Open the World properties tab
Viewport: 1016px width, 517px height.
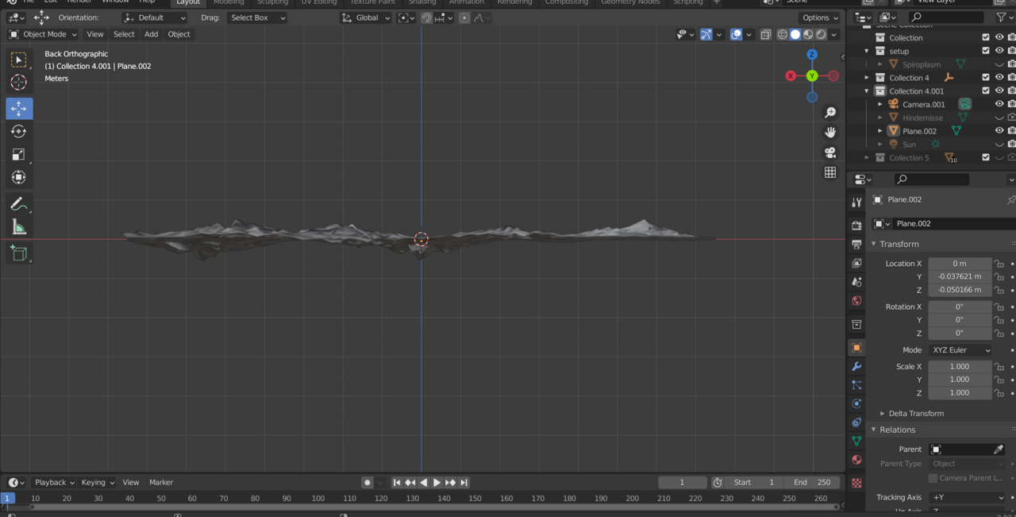pyautogui.click(x=856, y=301)
